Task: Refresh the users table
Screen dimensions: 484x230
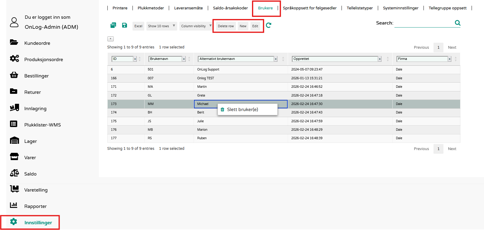Action: [x=269, y=25]
